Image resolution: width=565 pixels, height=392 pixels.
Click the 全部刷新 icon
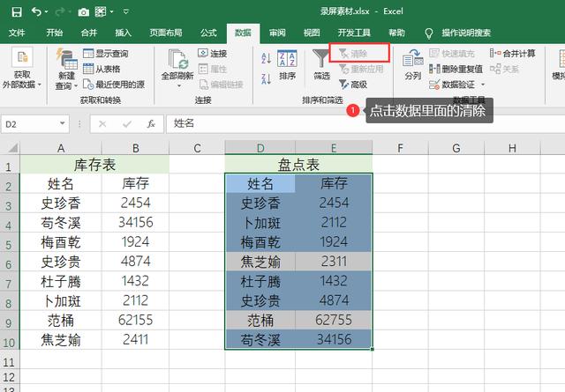[x=177, y=60]
